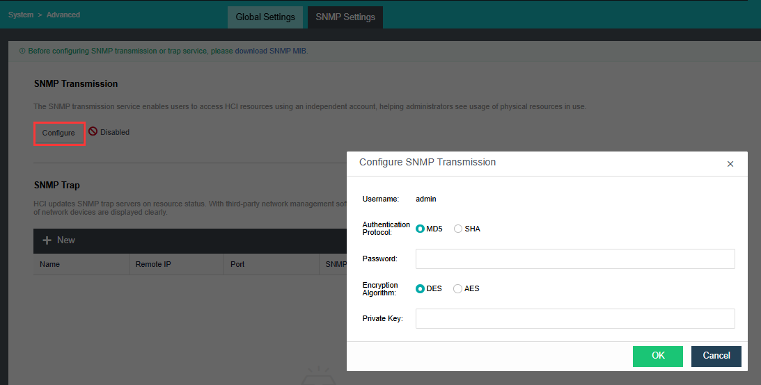Screen dimensions: 761x385
Task: Choose AES encryption algorithm
Action: [458, 288]
